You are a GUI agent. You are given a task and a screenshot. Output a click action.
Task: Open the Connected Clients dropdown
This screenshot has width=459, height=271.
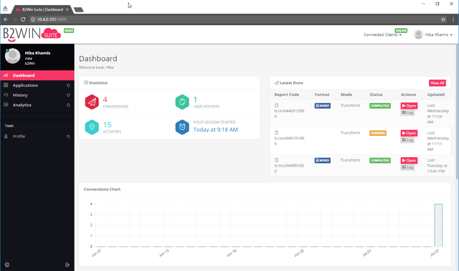pos(382,35)
